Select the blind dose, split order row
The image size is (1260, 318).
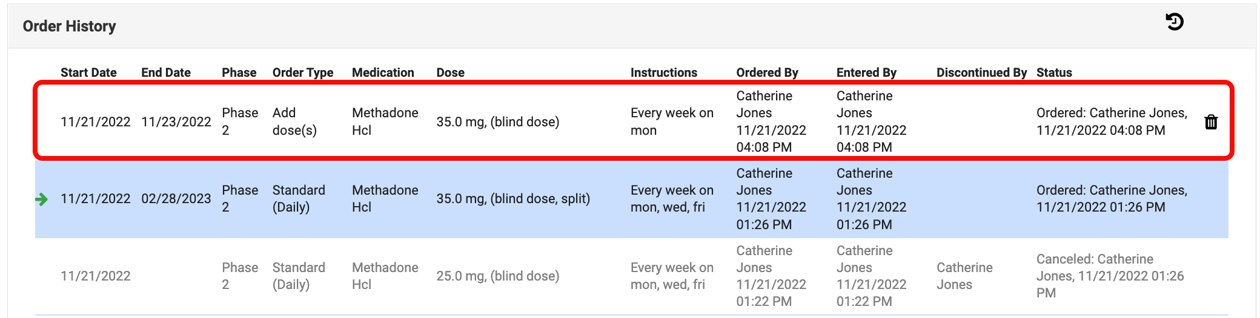[512, 199]
